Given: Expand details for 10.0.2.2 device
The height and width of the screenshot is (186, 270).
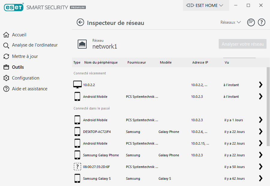Looking at the screenshot, I should click(x=261, y=85).
